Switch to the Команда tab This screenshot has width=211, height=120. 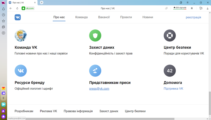pyautogui.click(x=81, y=17)
